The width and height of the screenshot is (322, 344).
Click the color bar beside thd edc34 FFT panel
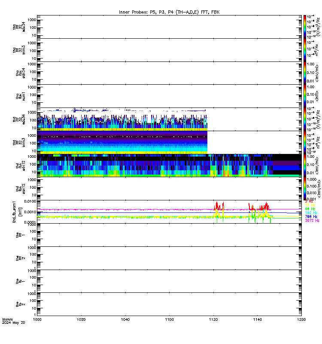pos(305,120)
